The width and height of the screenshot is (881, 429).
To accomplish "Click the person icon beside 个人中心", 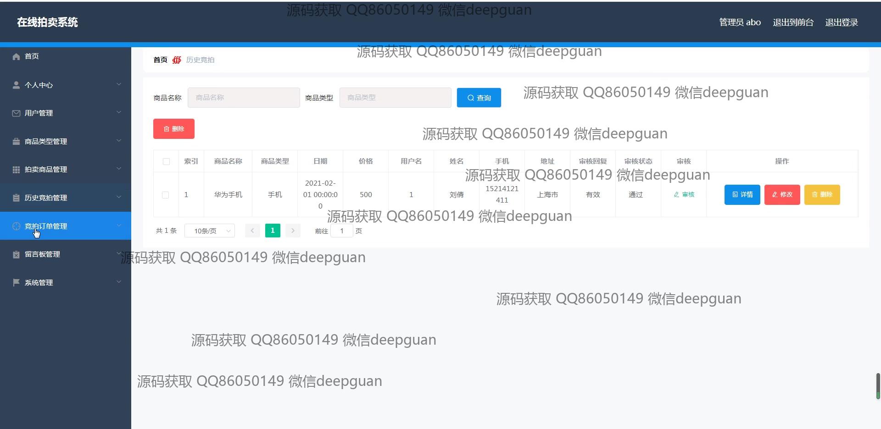I will point(16,85).
